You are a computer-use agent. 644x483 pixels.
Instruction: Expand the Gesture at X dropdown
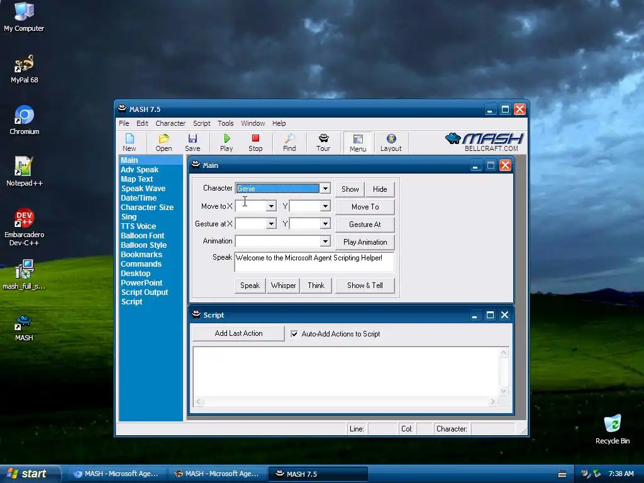271,224
